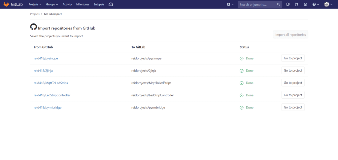Go to project for LedStripController
Image resolution: width=338 pixels, height=160 pixels.
[x=293, y=95]
